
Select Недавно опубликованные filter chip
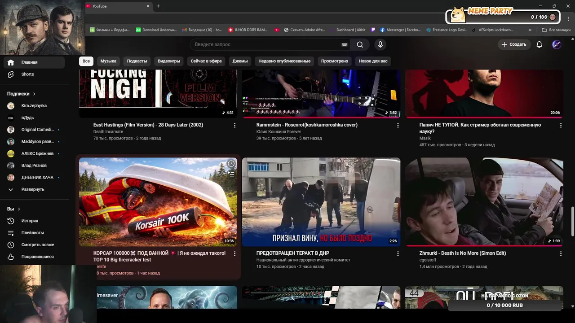pyautogui.click(x=284, y=61)
